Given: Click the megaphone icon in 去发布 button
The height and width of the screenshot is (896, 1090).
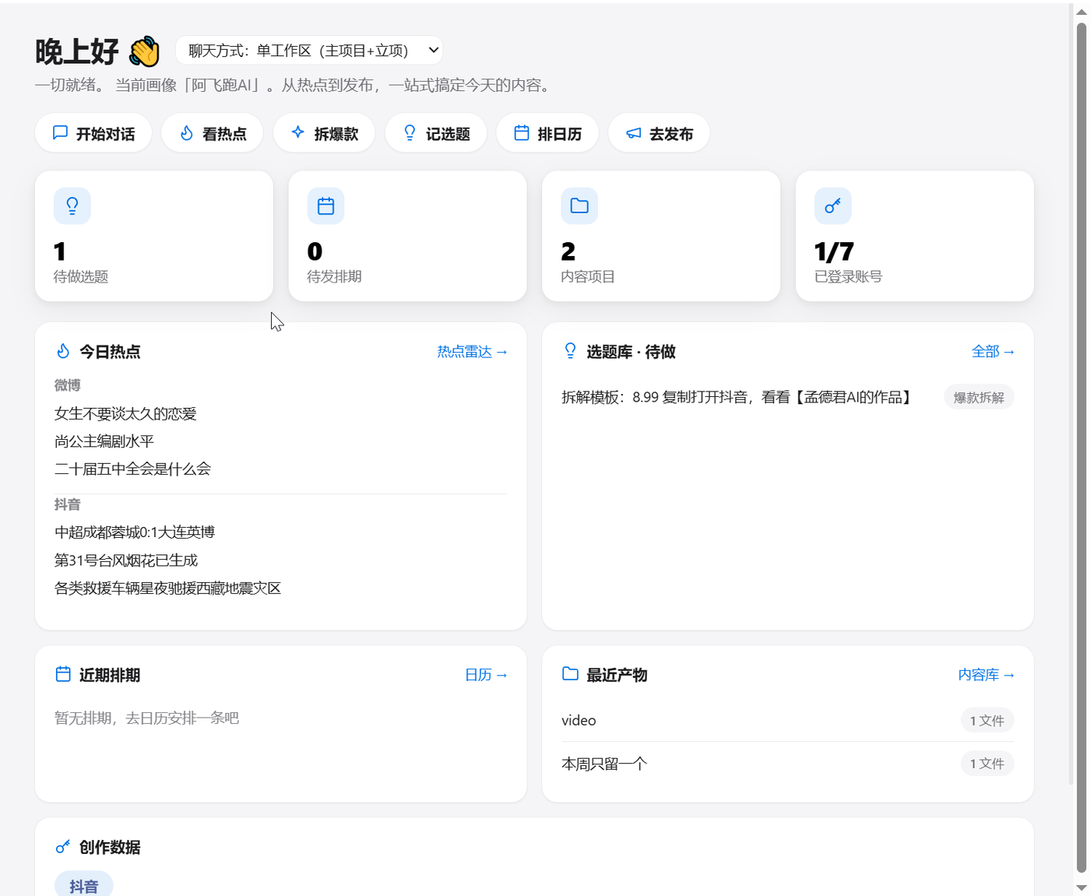Looking at the screenshot, I should click(634, 133).
